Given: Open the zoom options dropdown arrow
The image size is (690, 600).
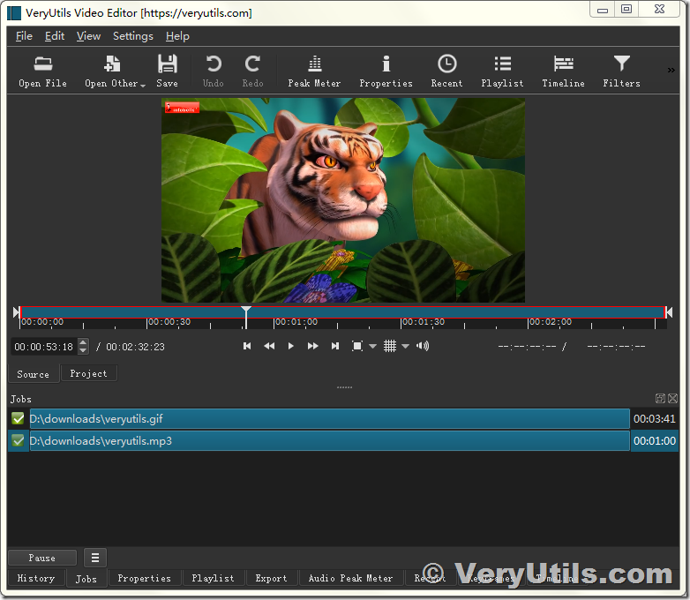Looking at the screenshot, I should point(372,347).
